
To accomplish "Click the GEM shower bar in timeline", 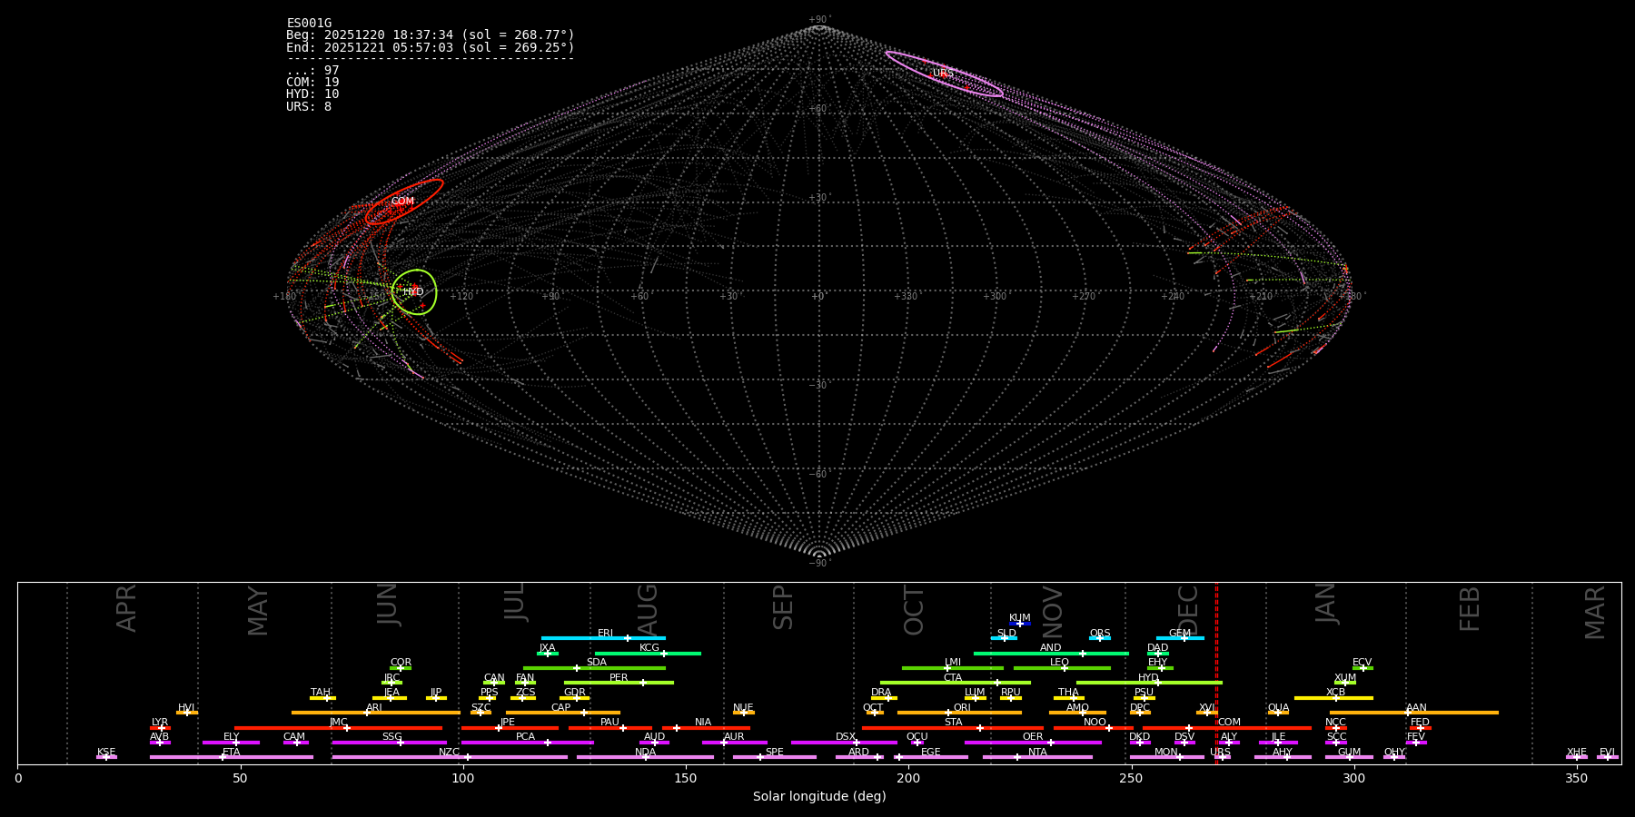I will point(1180,638).
